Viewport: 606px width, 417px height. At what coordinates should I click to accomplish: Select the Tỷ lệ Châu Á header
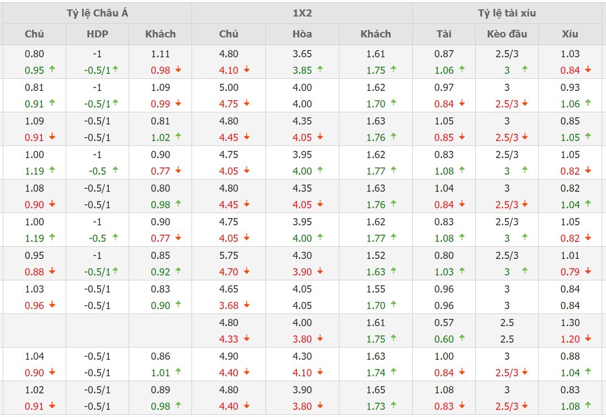[x=97, y=13]
